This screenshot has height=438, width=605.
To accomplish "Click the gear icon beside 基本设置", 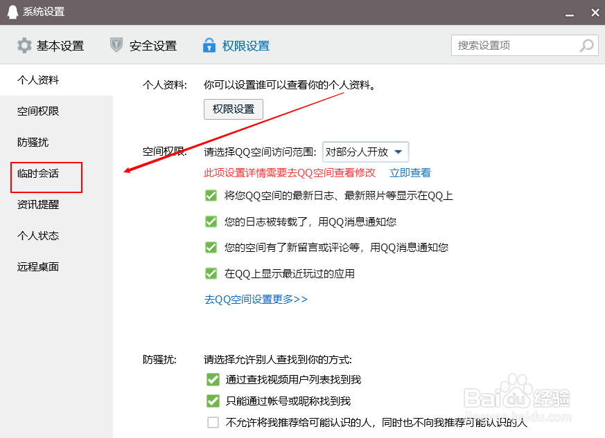I will tap(23, 45).
